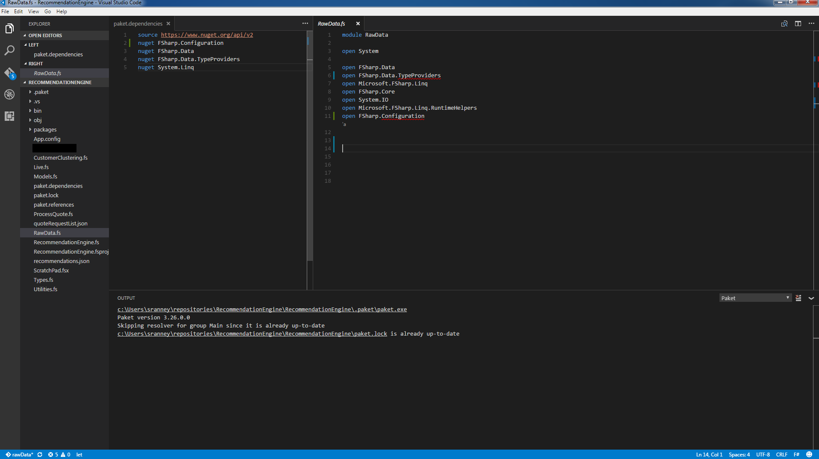The image size is (819, 459).
Task: Change language mode via F# indicator
Action: [x=796, y=455]
